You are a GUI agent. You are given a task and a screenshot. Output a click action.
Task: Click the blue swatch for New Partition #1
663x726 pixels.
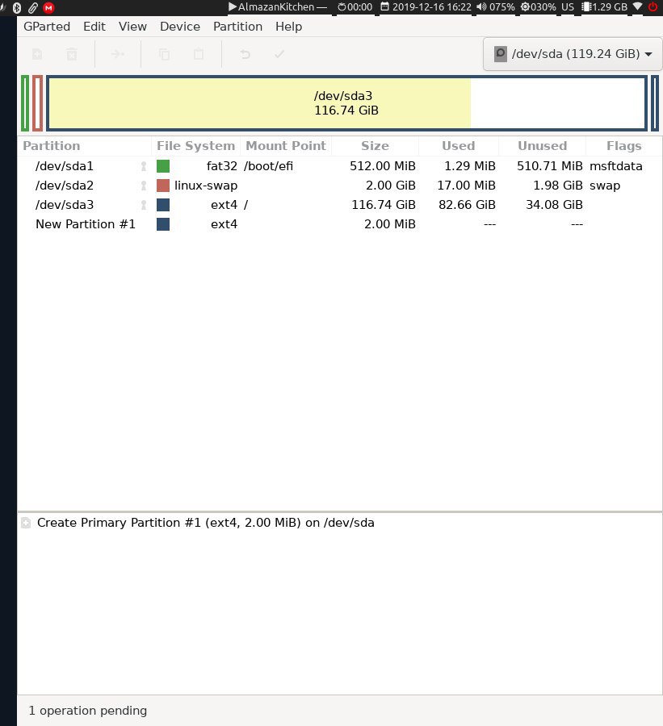click(163, 224)
